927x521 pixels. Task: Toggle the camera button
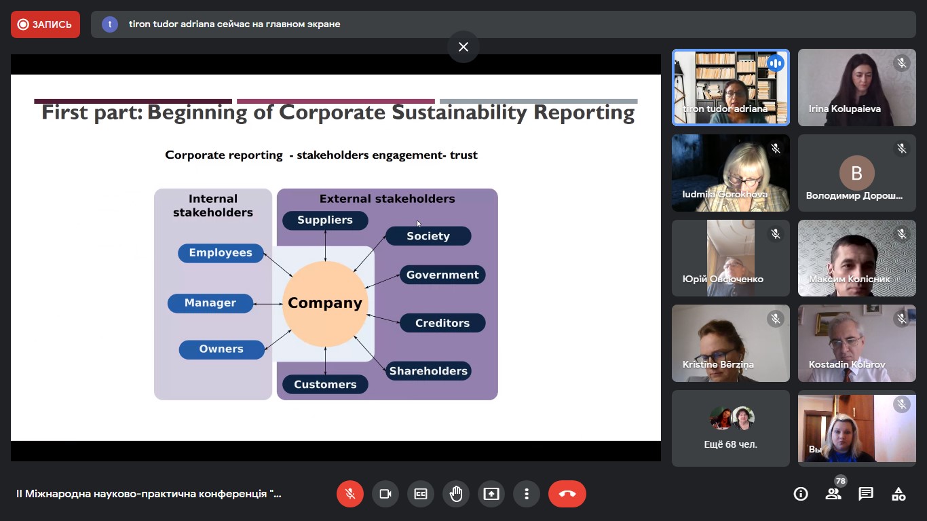tap(385, 494)
